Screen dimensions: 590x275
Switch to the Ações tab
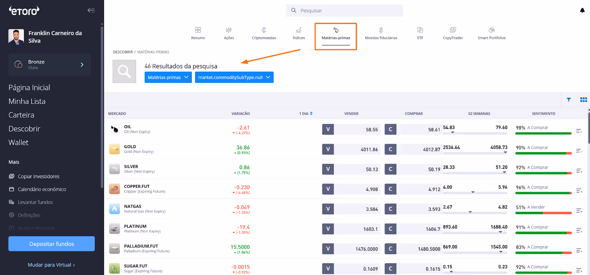tap(229, 33)
